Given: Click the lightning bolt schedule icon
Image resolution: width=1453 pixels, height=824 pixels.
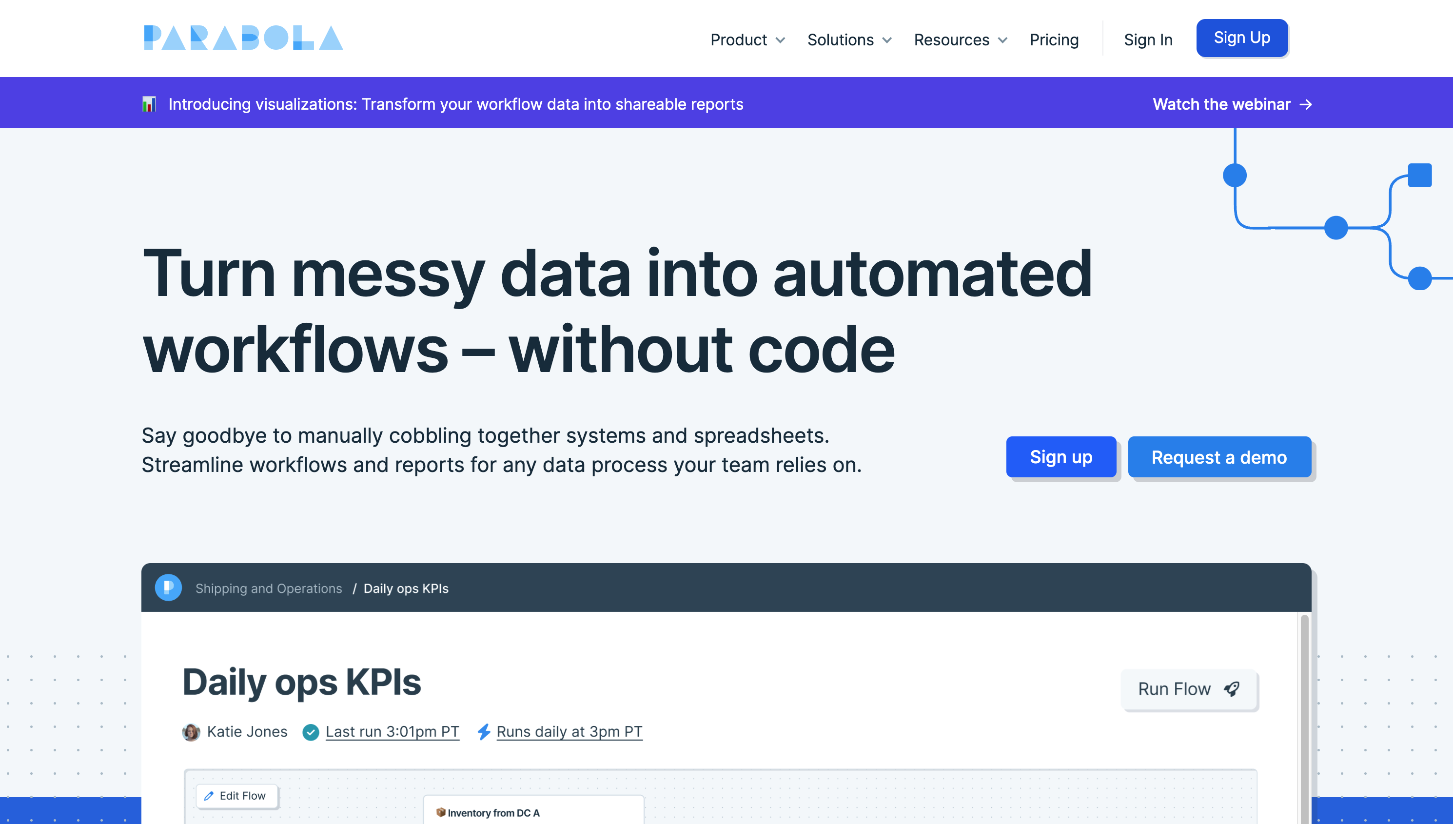Looking at the screenshot, I should pos(483,731).
